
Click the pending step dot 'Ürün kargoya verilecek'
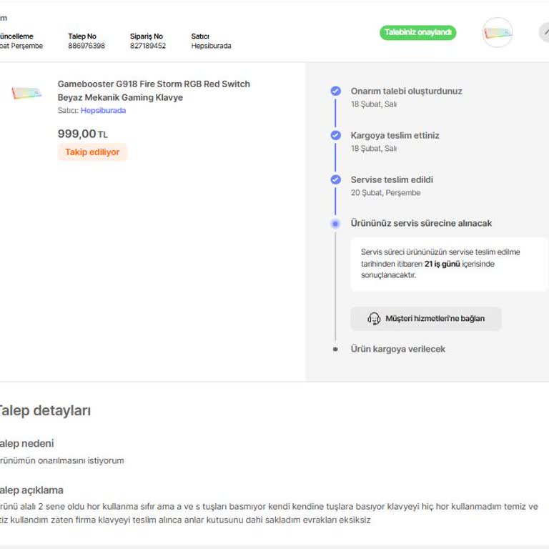[335, 349]
